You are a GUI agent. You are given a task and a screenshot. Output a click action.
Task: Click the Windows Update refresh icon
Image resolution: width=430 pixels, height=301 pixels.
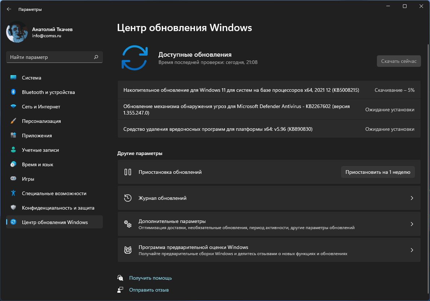click(x=135, y=58)
